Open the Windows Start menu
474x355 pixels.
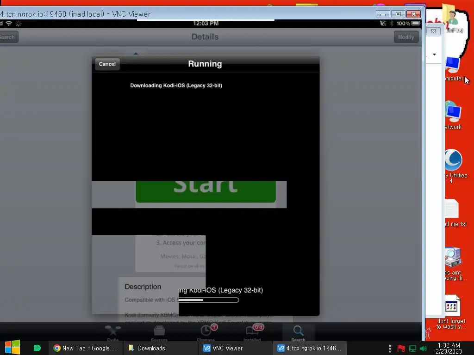[x=12, y=348]
